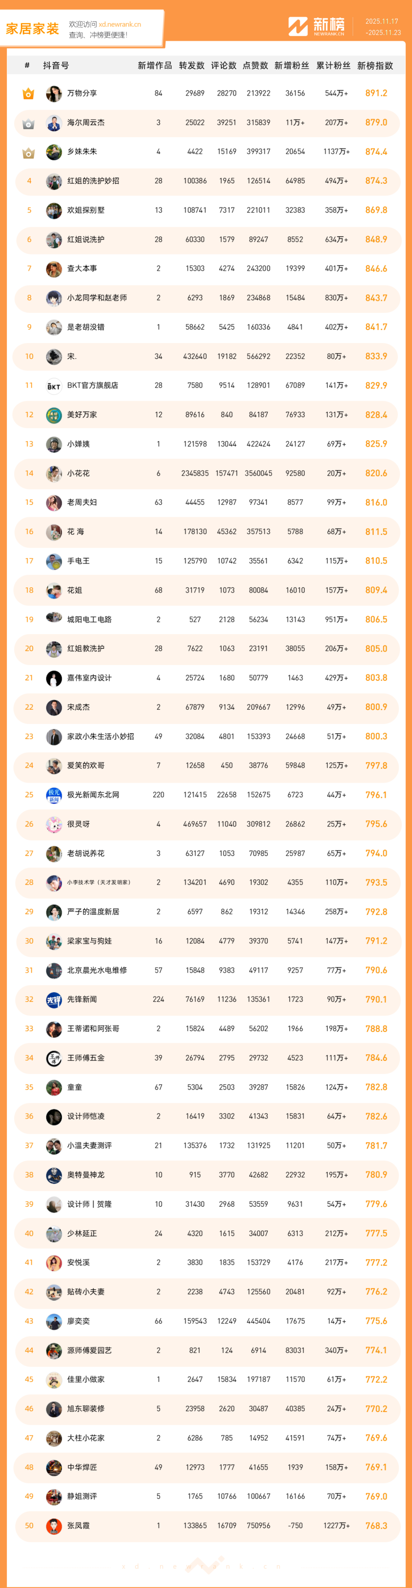
Task: Click 美好万家 green avatar icon
Action: tap(53, 415)
